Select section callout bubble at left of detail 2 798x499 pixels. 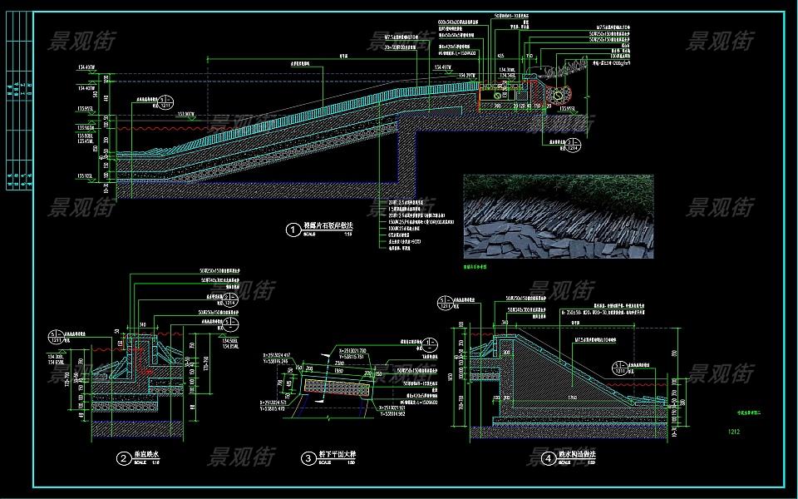click(55, 338)
